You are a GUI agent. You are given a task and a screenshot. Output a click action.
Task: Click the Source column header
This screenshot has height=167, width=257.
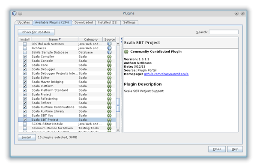point(109,39)
